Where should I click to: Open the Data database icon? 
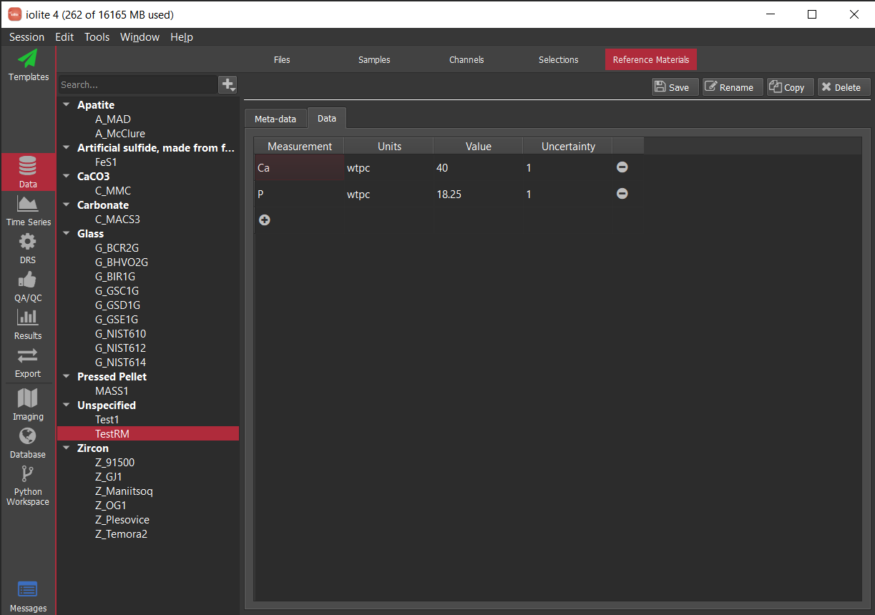tap(28, 166)
